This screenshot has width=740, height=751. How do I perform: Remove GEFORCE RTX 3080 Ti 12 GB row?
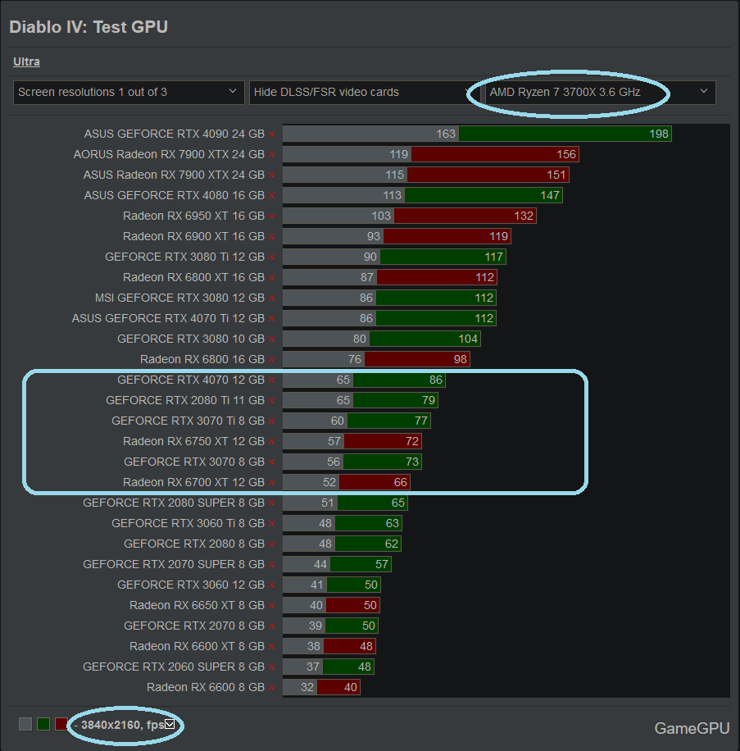pos(272,257)
